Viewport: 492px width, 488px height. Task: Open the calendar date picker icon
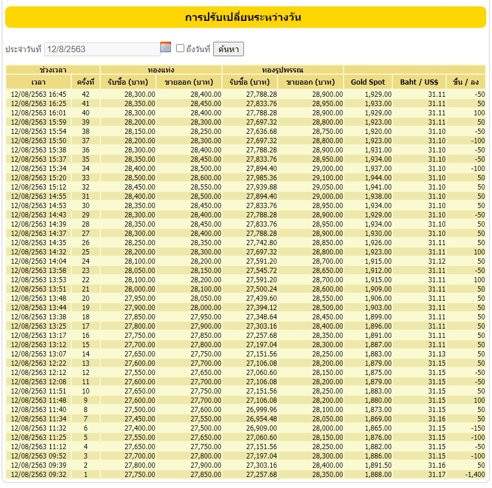(x=166, y=47)
